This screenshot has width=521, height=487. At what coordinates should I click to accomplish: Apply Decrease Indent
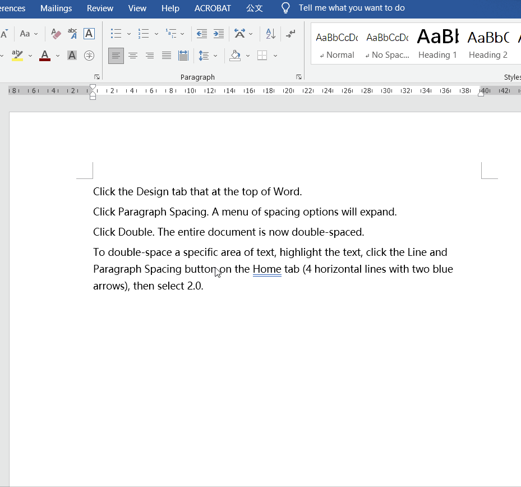201,34
